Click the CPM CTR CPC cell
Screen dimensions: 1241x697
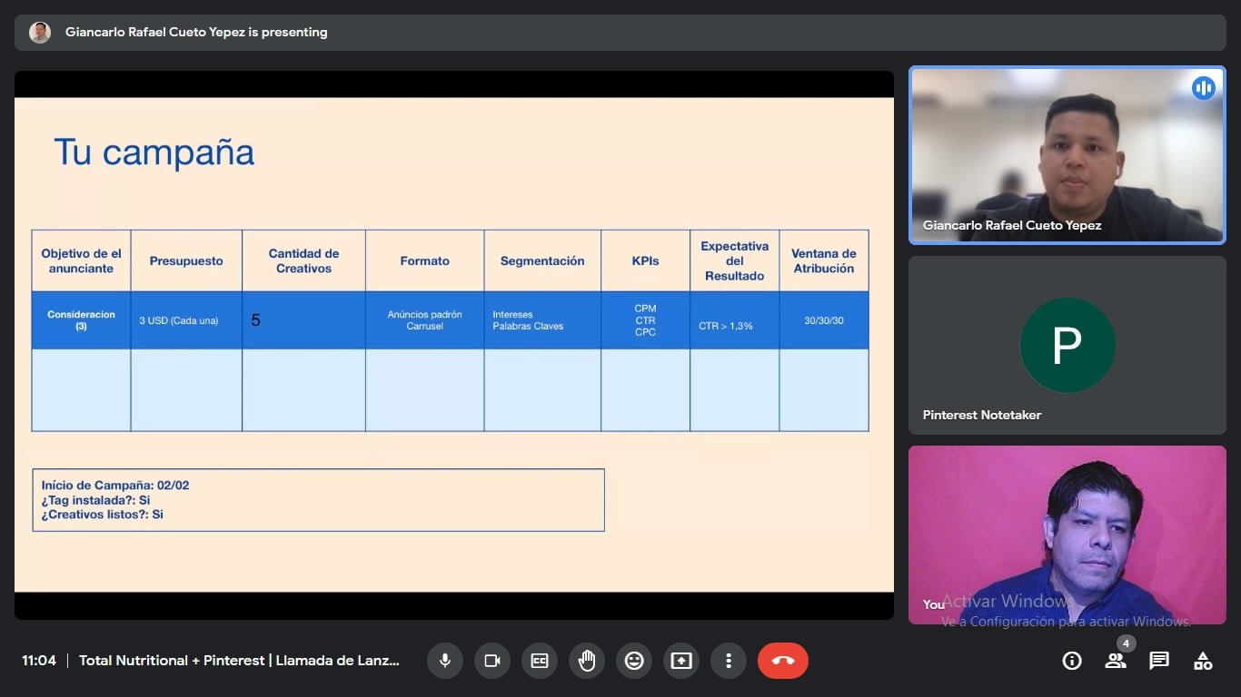(x=645, y=320)
